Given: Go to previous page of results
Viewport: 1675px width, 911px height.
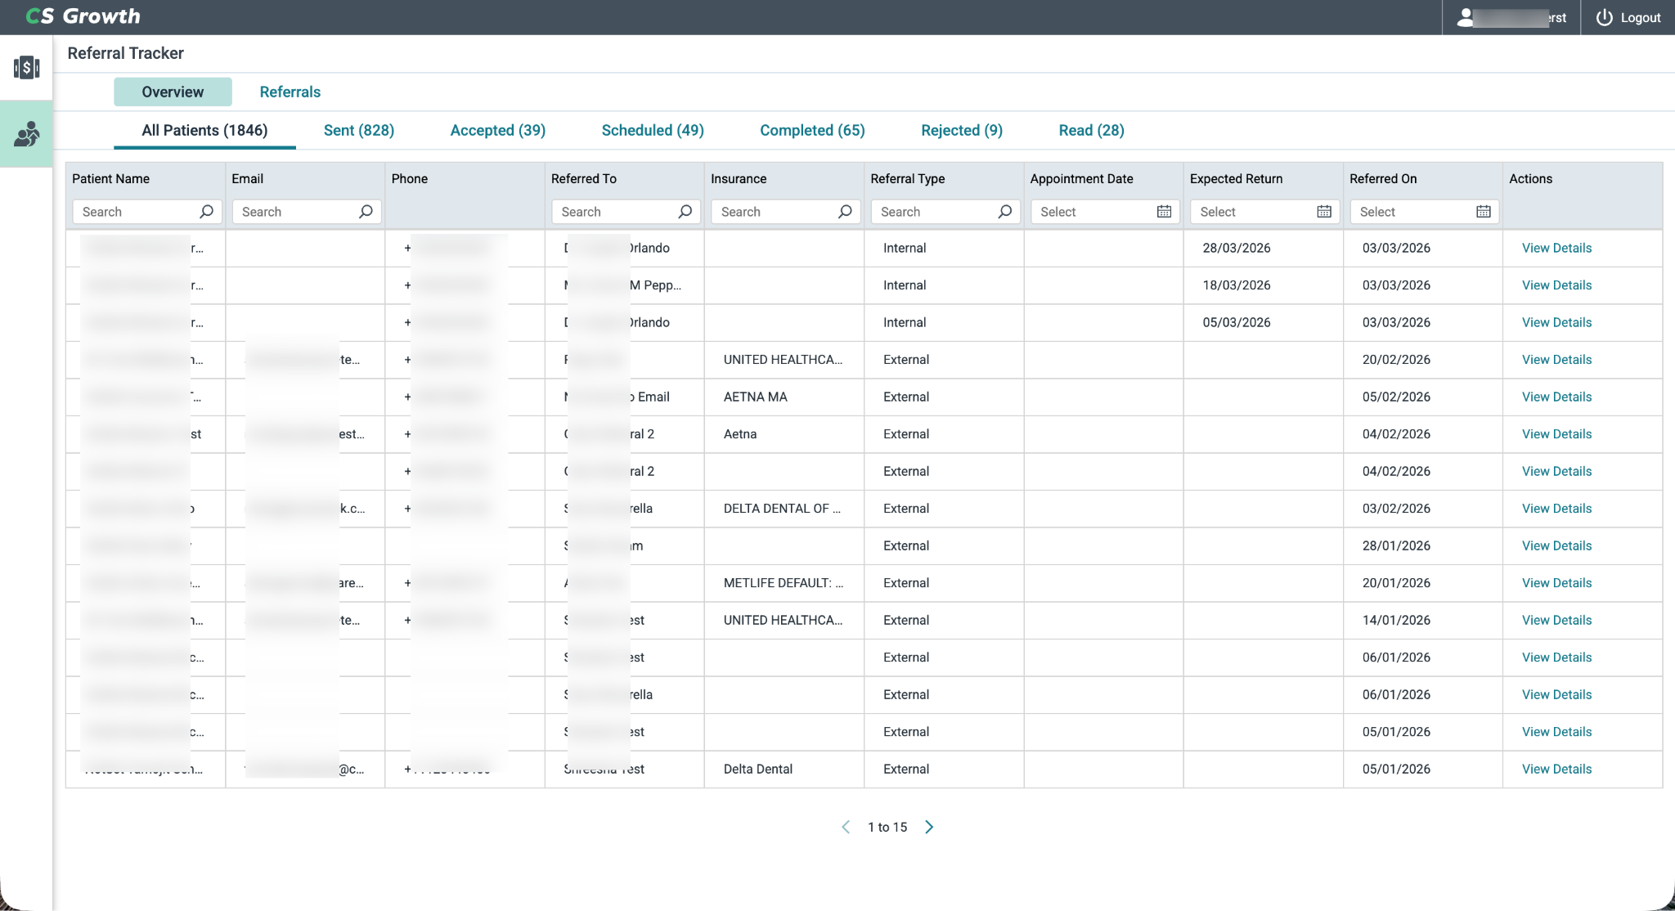Looking at the screenshot, I should click(846, 827).
